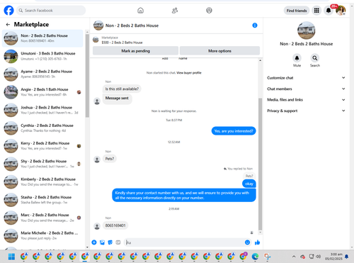Click Non's avatar beside the Pets? message

coord(97,160)
